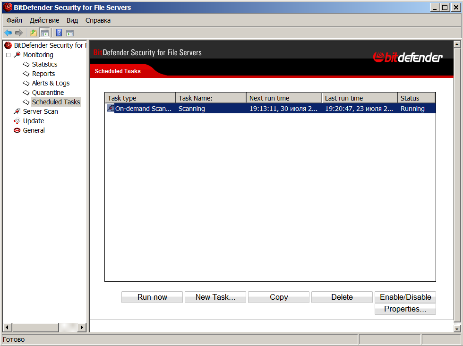Click the Quarantine item icon

click(26, 93)
